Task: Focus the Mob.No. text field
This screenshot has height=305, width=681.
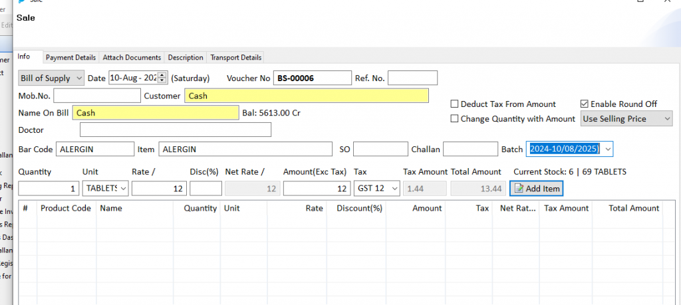Action: pos(97,96)
